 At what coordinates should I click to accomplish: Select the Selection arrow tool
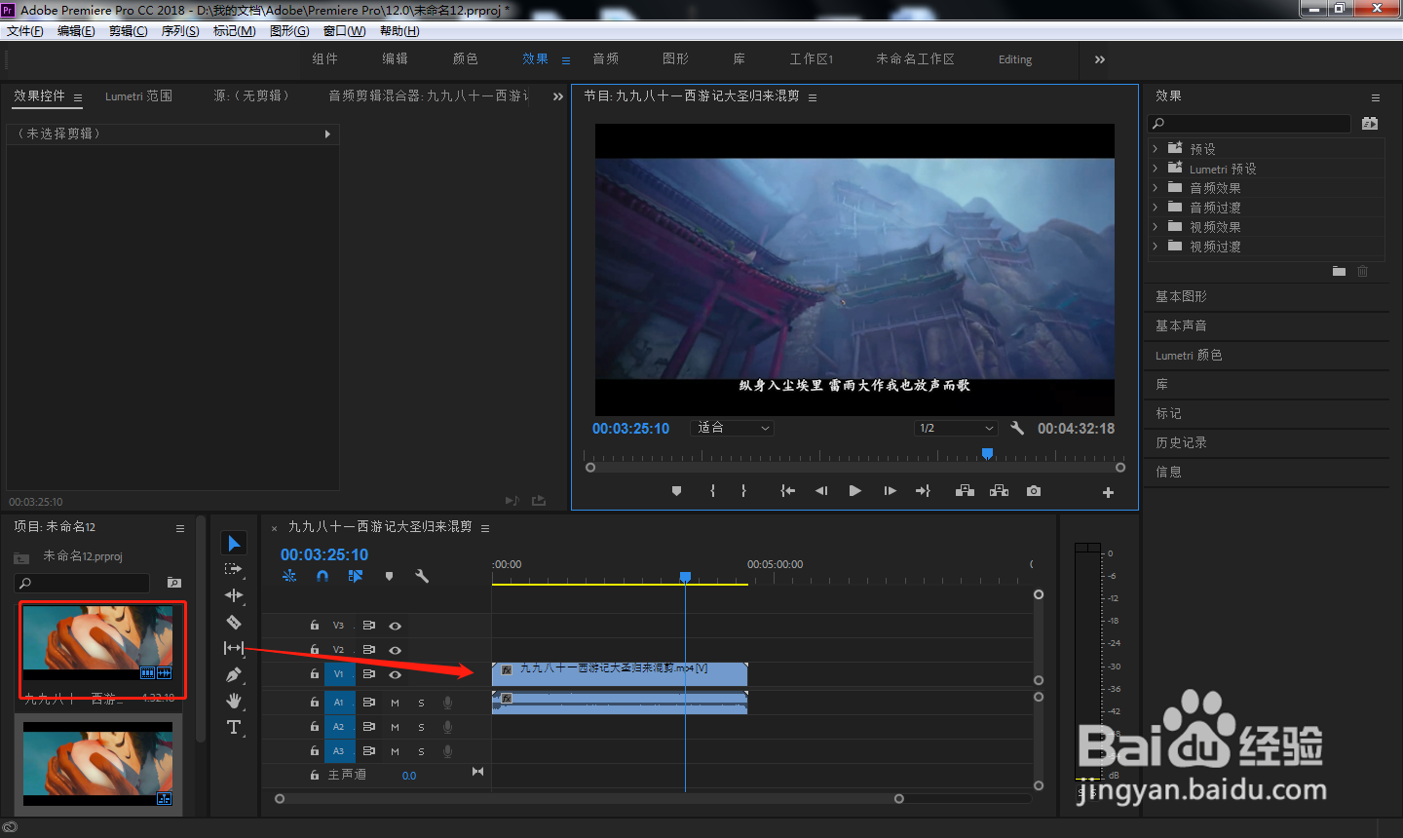[x=234, y=543]
